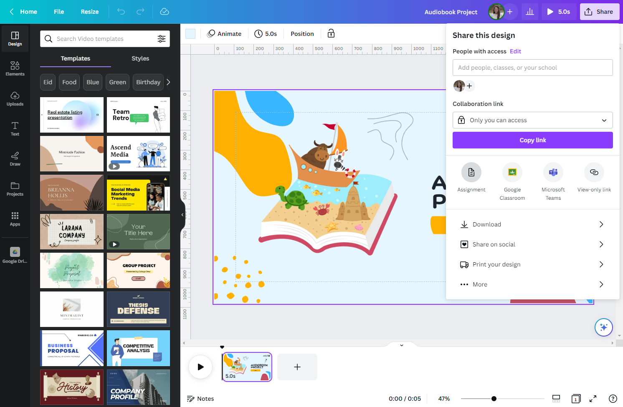Open the insights chart icon
The image size is (623, 407).
[x=530, y=12]
